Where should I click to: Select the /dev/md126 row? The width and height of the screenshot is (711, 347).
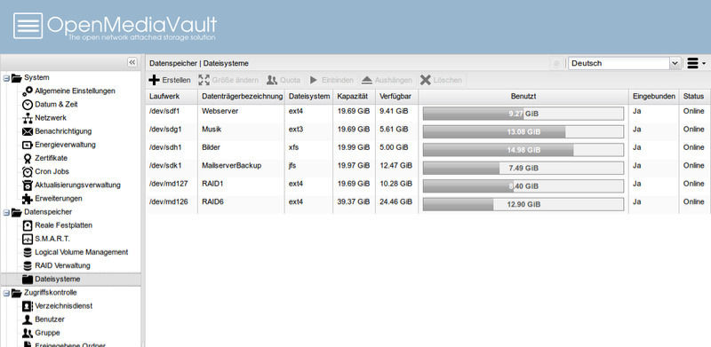pyautogui.click(x=428, y=204)
